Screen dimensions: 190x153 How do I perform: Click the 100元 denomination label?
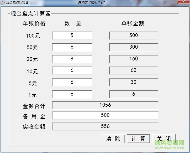33,36
